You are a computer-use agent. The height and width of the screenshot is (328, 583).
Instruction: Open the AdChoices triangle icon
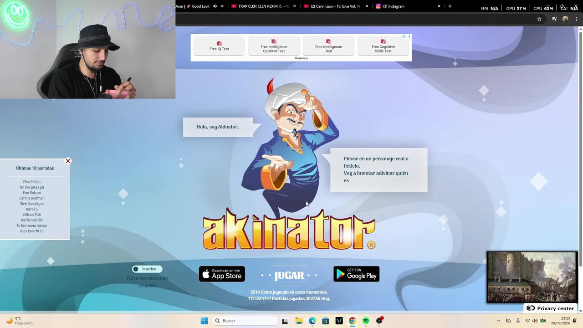click(404, 36)
